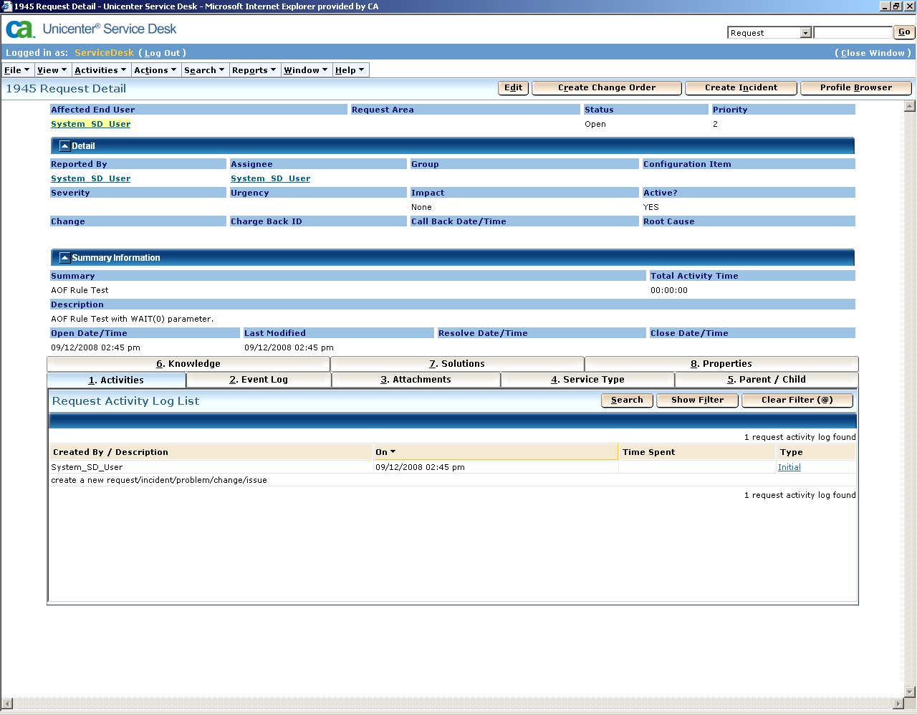This screenshot has height=715, width=917.
Task: Open the Actions menu
Action: tap(155, 69)
